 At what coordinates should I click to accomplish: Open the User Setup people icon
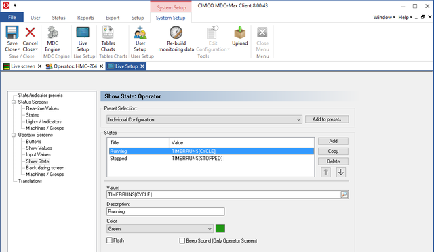click(x=140, y=32)
